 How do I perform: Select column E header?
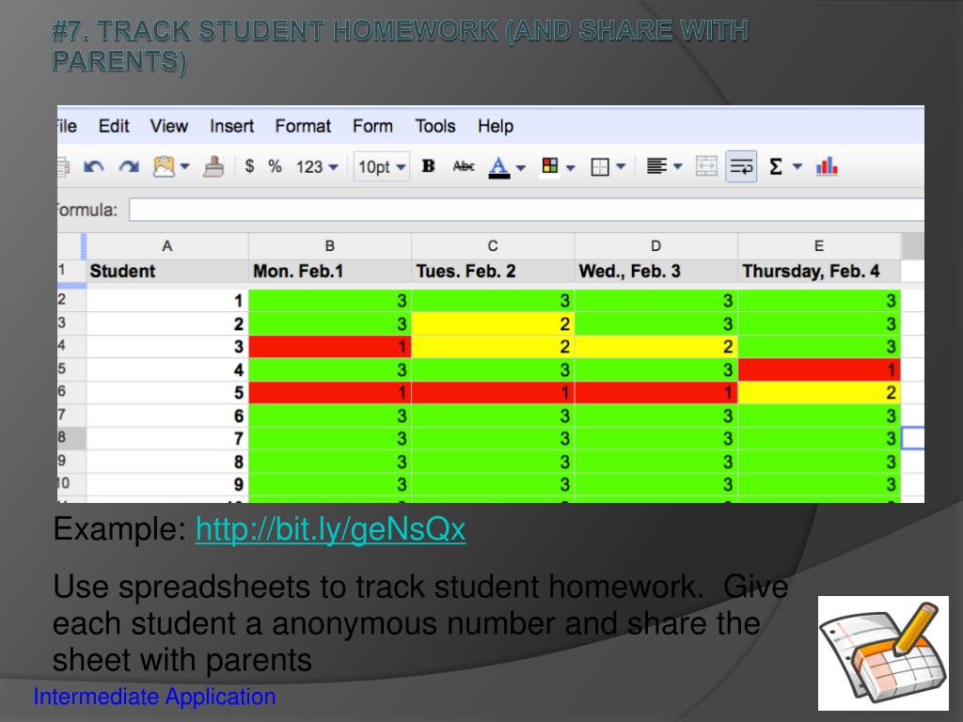(819, 245)
